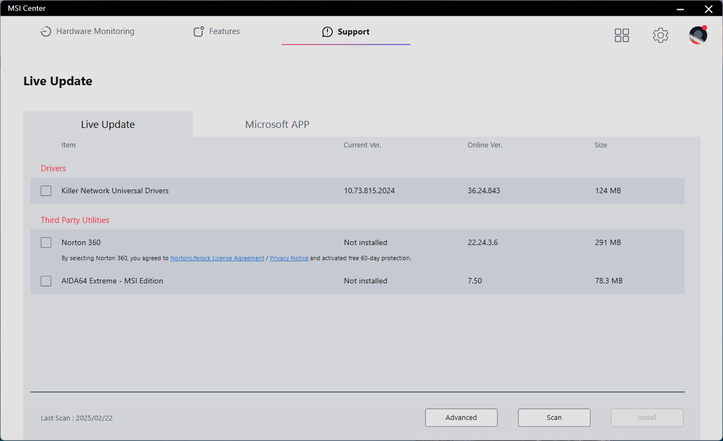Switch to the Hardware Monitoring tab
The width and height of the screenshot is (723, 441).
point(88,31)
